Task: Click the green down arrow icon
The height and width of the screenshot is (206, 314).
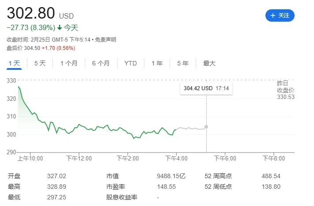Action: tap(60, 28)
